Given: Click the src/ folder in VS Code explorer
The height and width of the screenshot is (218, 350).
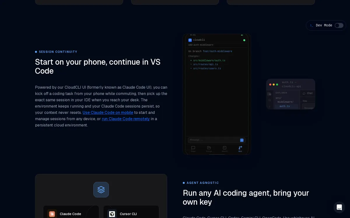Looking at the screenshot, I should [x=279, y=98].
